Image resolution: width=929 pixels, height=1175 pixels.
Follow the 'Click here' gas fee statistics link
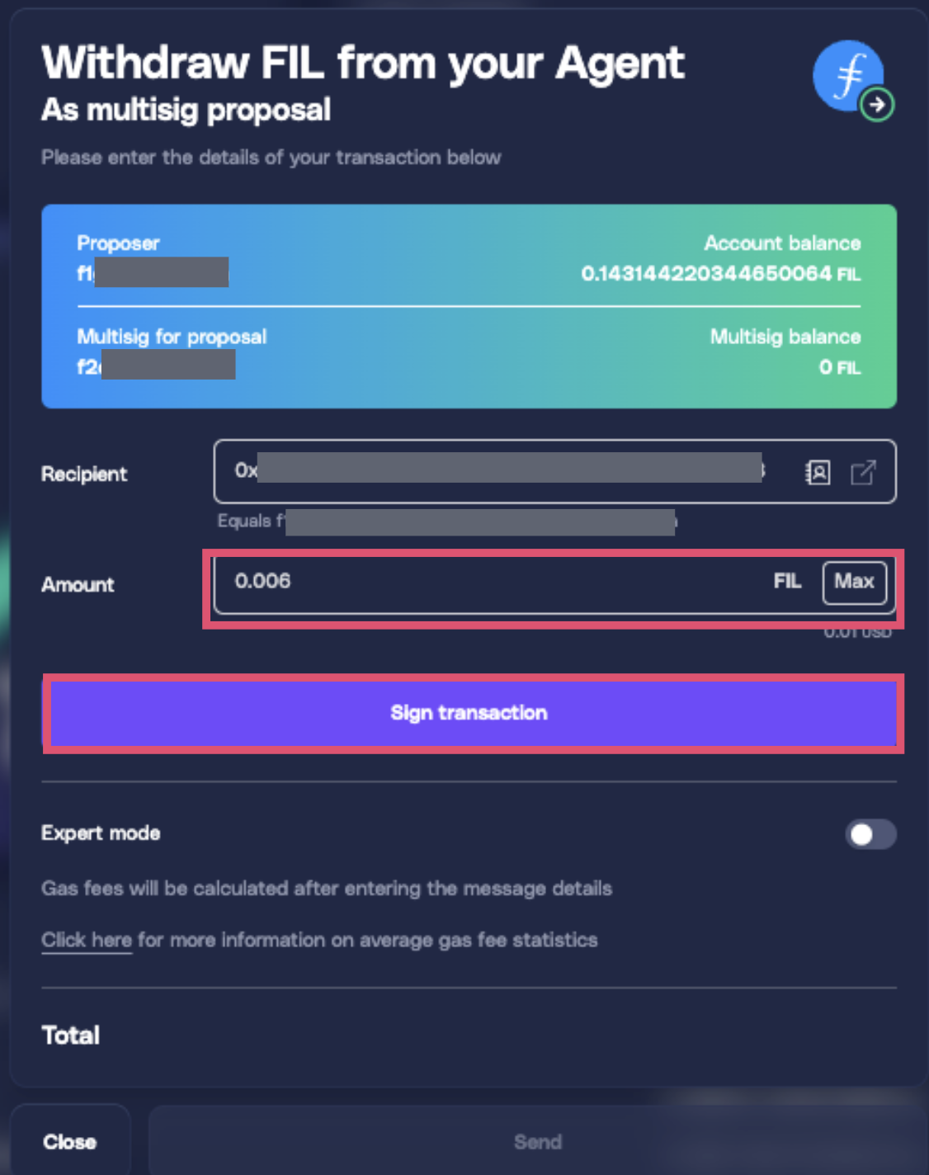tap(85, 940)
